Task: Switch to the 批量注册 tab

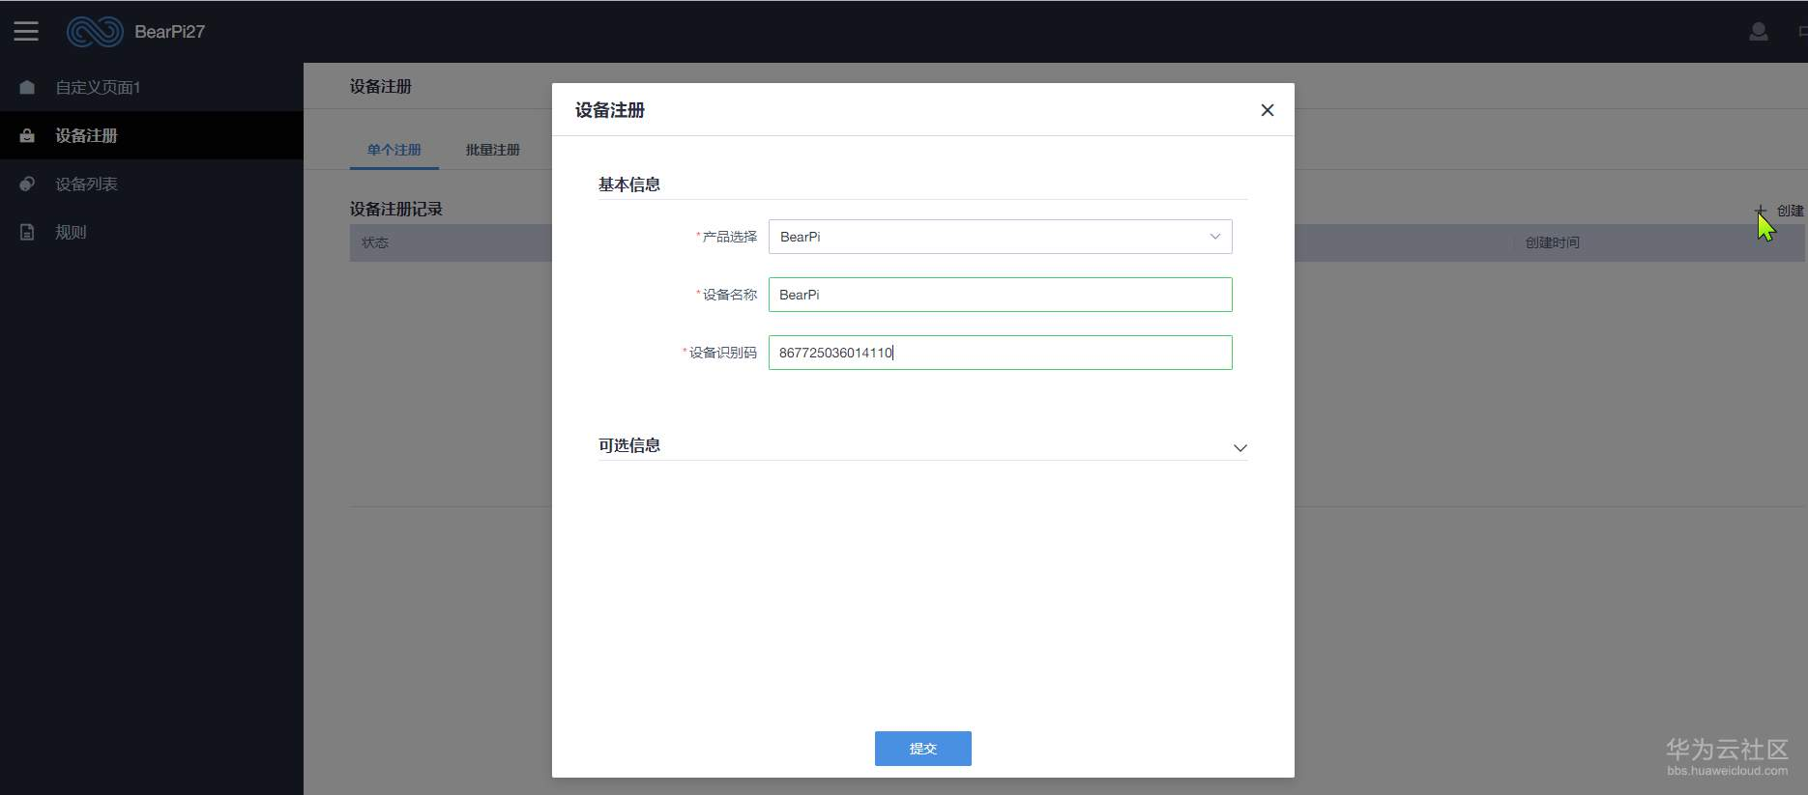Action: point(493,150)
